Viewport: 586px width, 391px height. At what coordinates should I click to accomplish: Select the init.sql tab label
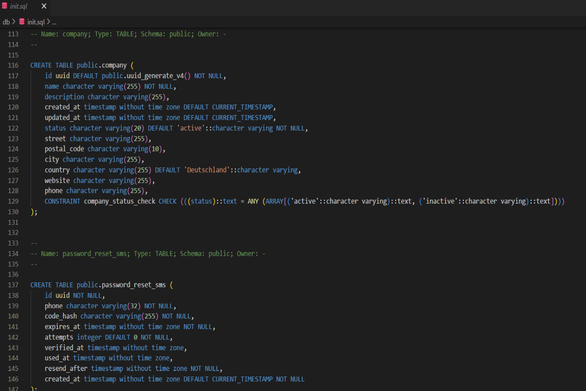coord(19,6)
